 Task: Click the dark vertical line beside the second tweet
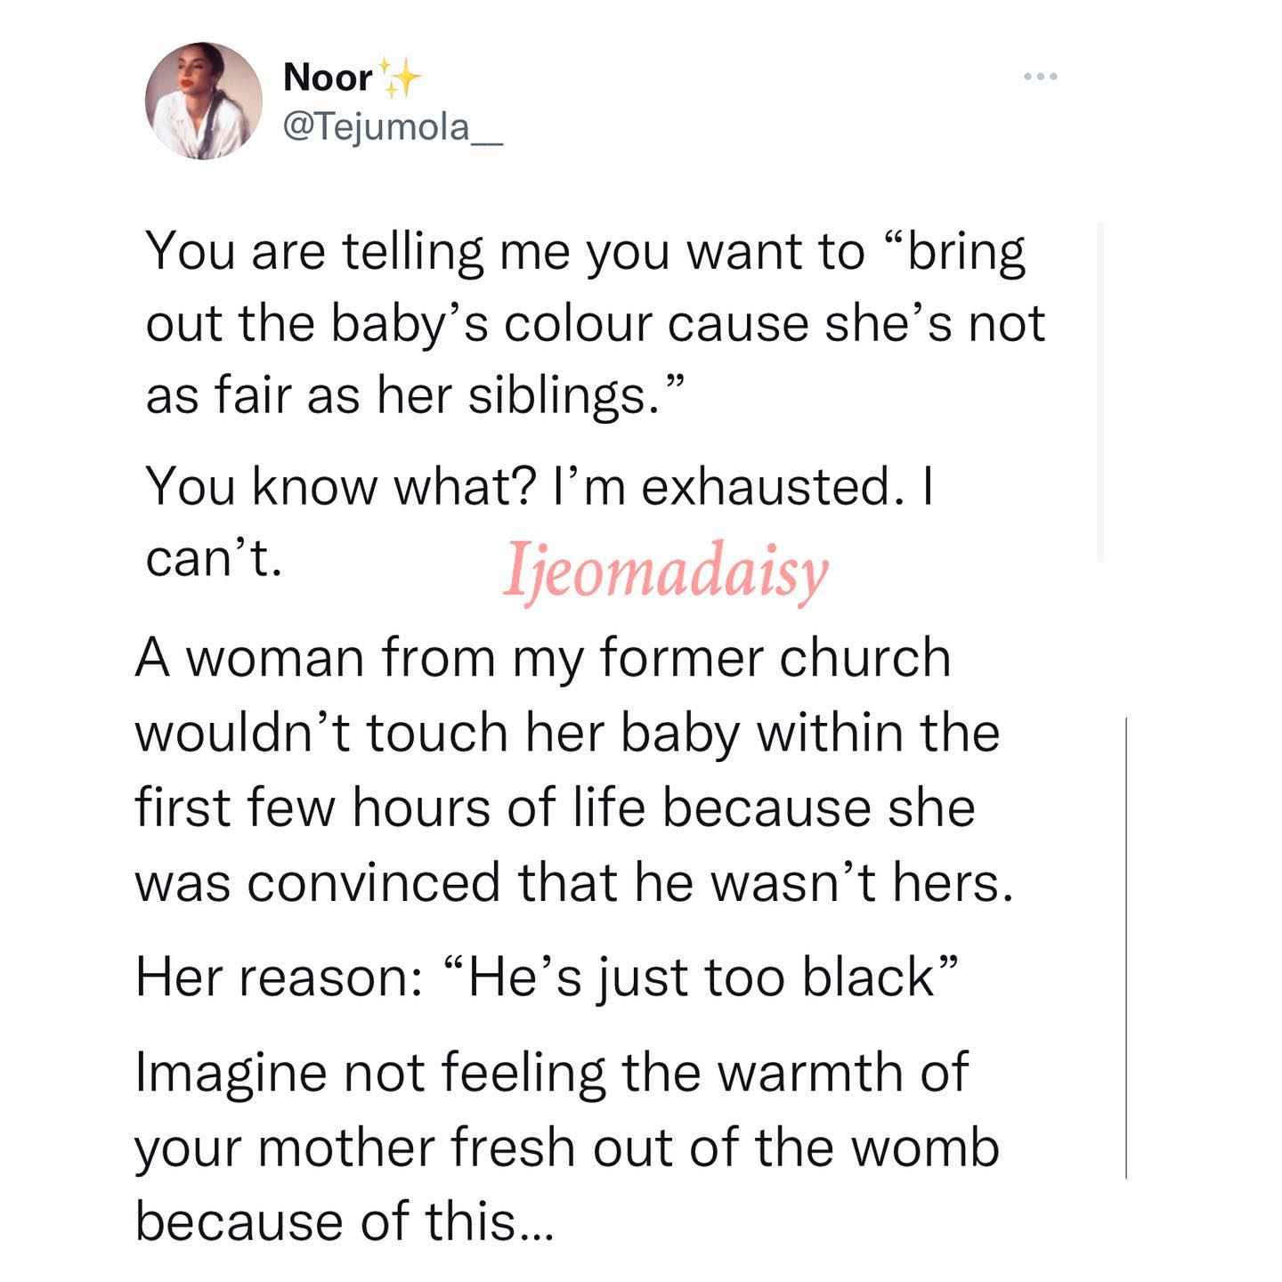click(x=1126, y=946)
